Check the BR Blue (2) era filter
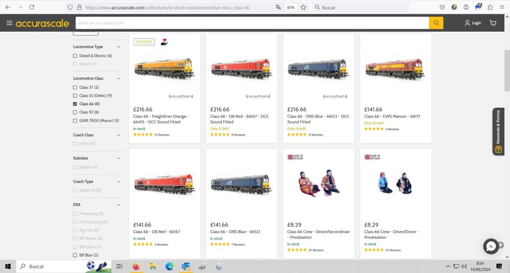The width and height of the screenshot is (510, 273). click(x=75, y=255)
